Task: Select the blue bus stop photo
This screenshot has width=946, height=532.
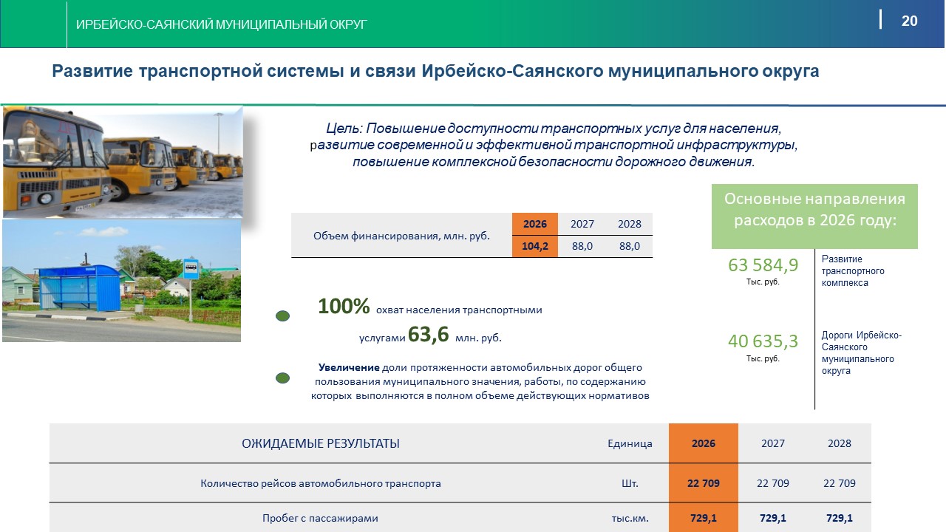Action: click(121, 282)
